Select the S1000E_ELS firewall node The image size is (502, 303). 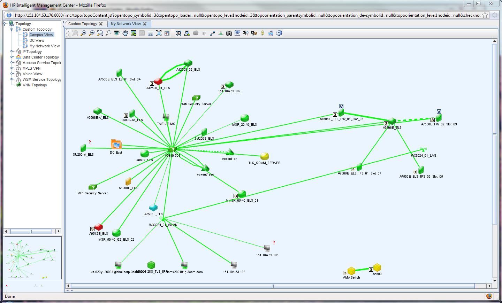point(128,181)
